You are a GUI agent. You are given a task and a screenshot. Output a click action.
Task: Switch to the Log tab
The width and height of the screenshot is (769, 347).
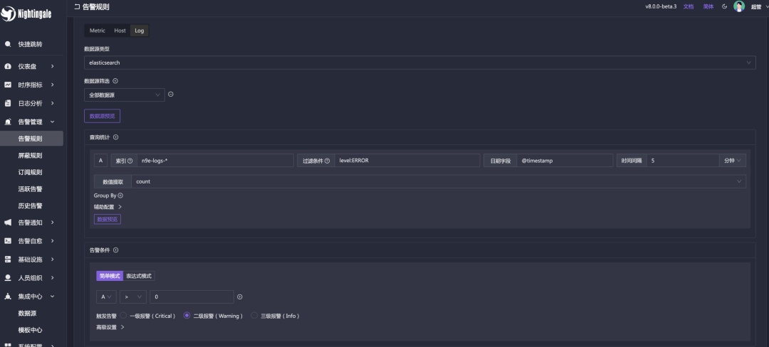(x=140, y=31)
